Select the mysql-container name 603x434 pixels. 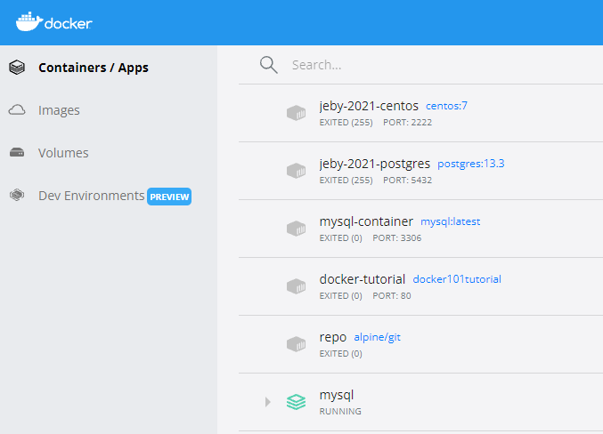pyautogui.click(x=366, y=221)
